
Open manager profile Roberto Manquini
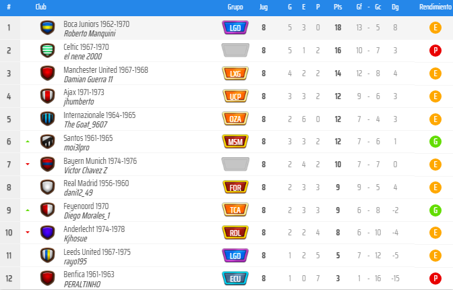[90, 34]
